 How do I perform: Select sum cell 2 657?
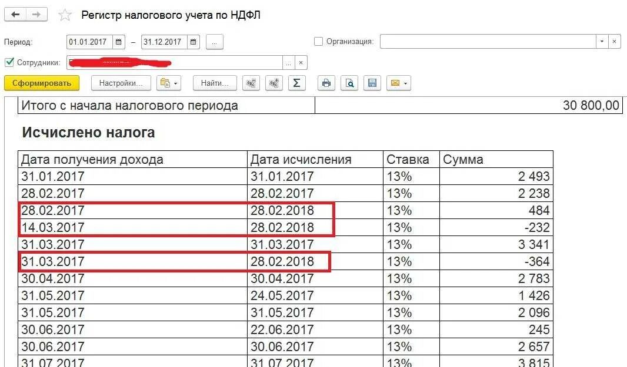[496, 346]
